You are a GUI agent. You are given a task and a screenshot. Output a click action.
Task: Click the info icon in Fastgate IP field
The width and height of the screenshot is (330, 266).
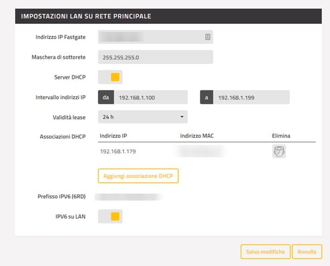pyautogui.click(x=208, y=37)
